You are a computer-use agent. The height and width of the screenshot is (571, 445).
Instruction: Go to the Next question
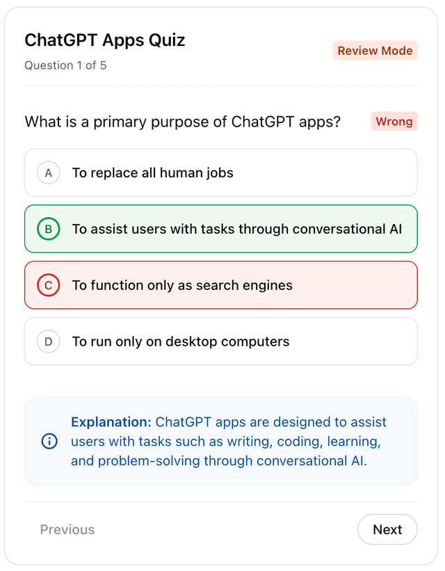[x=387, y=529]
